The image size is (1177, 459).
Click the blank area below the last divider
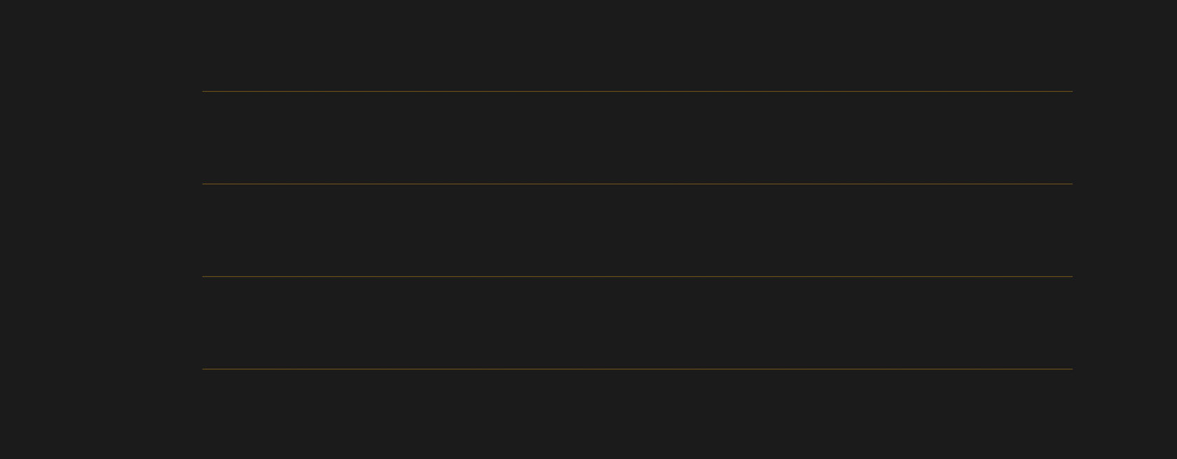pyautogui.click(x=638, y=413)
